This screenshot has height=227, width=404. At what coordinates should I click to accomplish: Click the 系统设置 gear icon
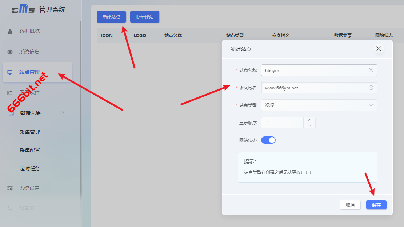[x=10, y=188]
